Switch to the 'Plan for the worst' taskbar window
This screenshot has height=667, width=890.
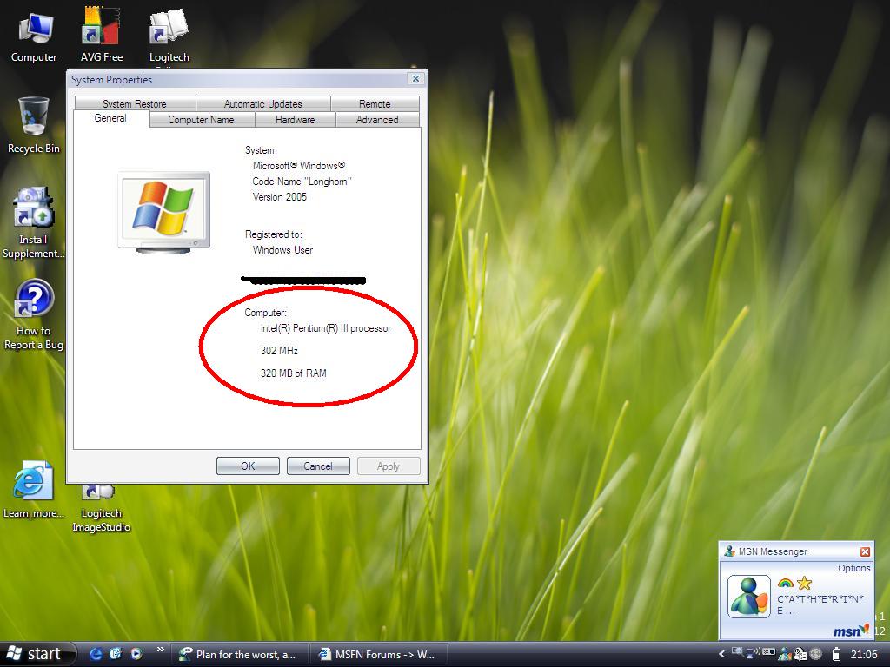(240, 655)
